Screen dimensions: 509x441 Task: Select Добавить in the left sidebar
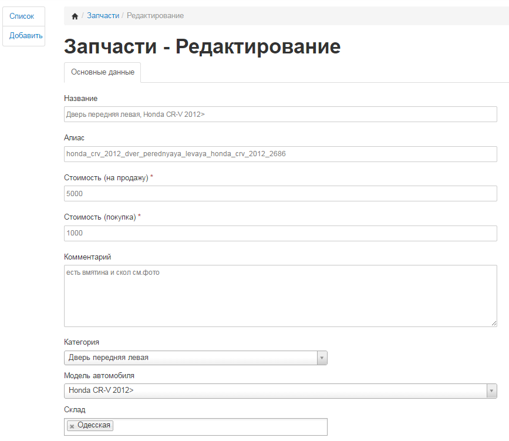click(26, 35)
